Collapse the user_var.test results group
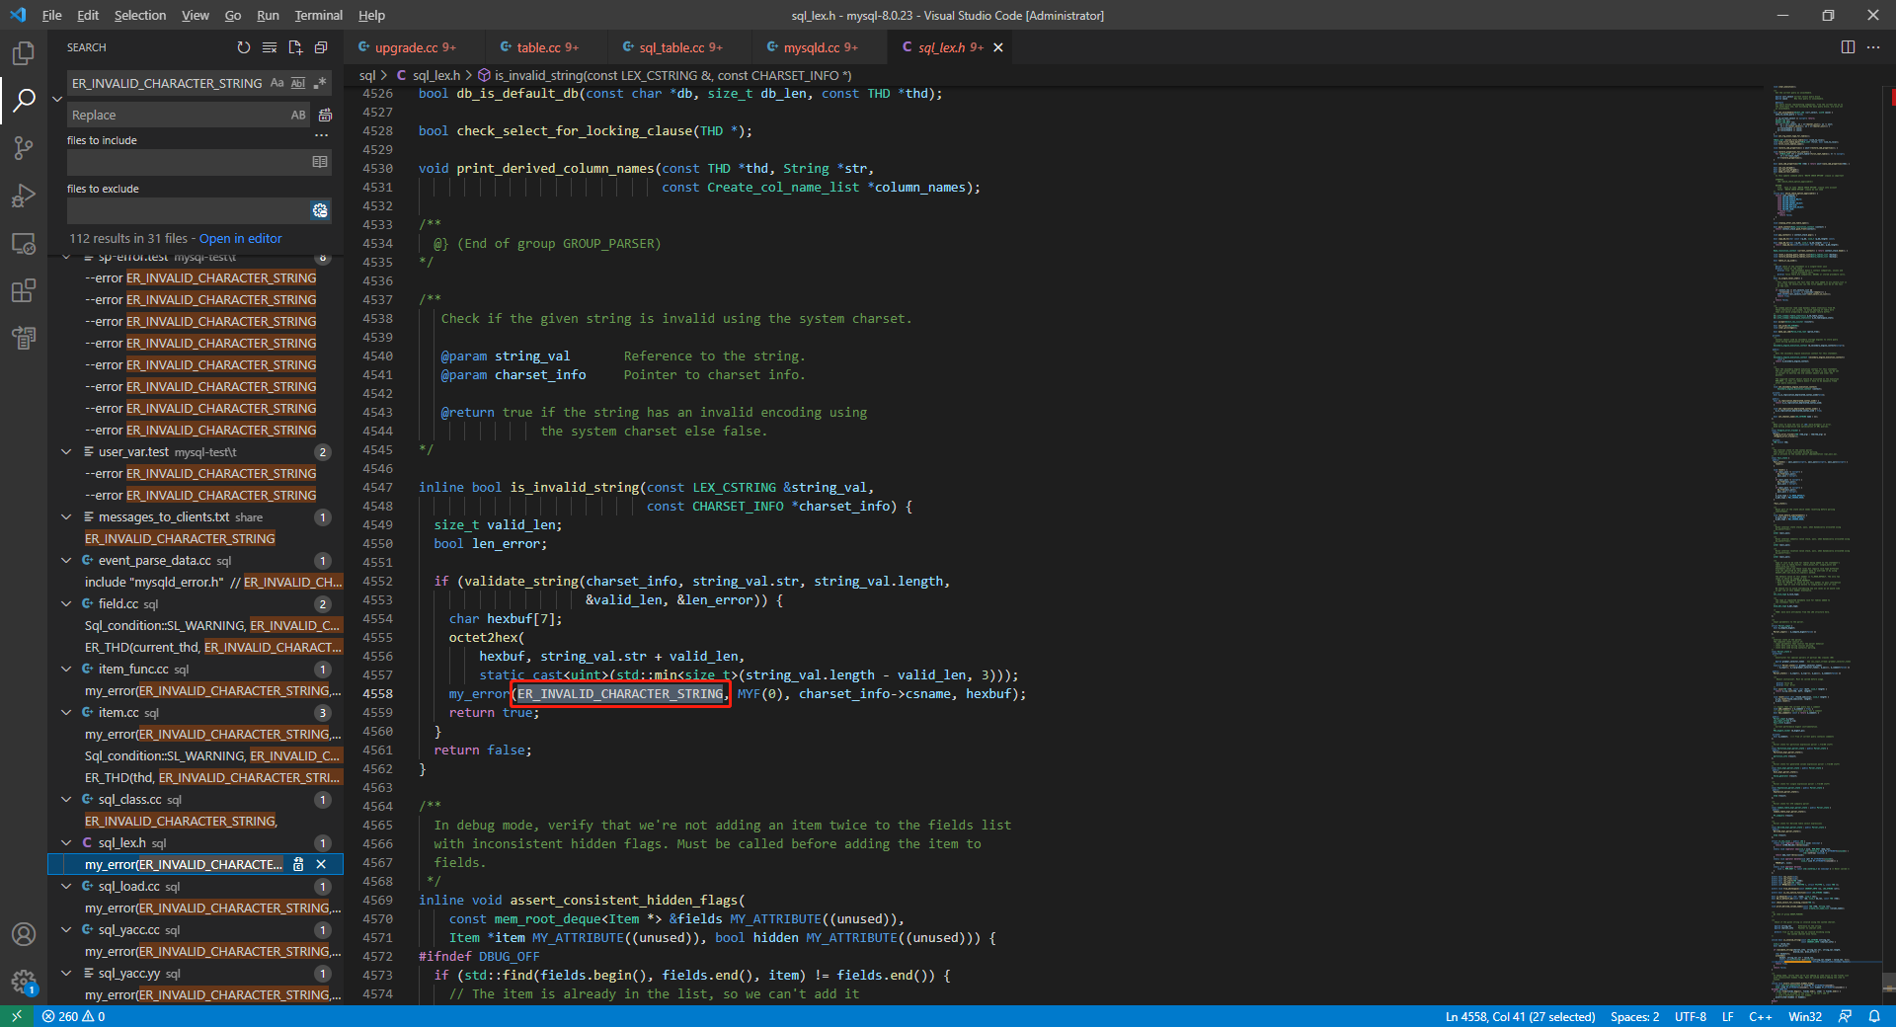This screenshot has height=1027, width=1896. (x=66, y=451)
